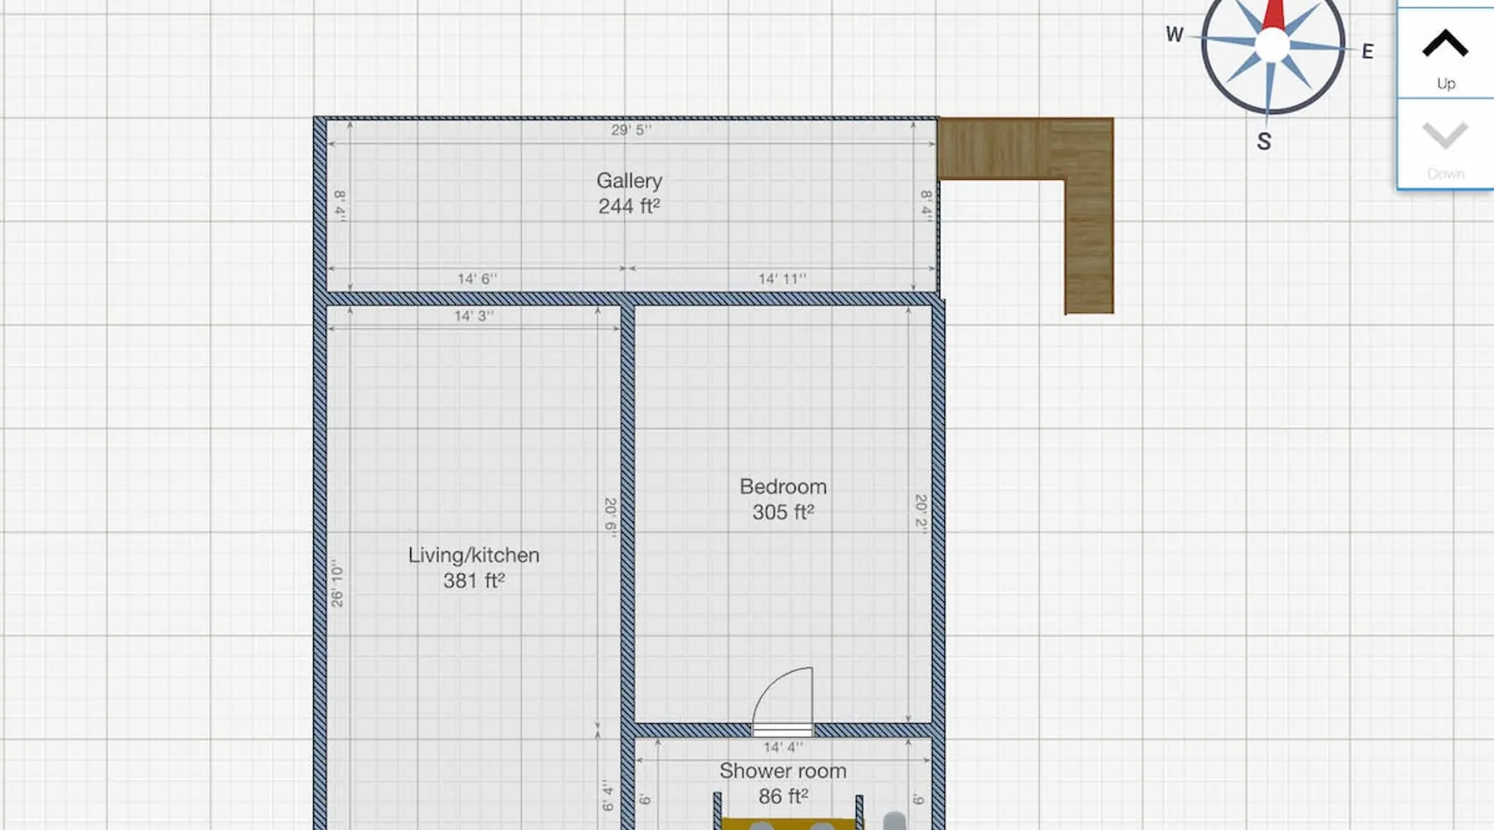Image resolution: width=1494 pixels, height=830 pixels.
Task: Select the yellow fixture in Shower room
Action: (x=788, y=823)
